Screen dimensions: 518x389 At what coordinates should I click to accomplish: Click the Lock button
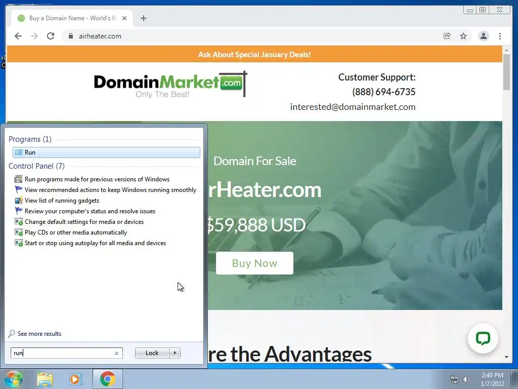coord(152,353)
